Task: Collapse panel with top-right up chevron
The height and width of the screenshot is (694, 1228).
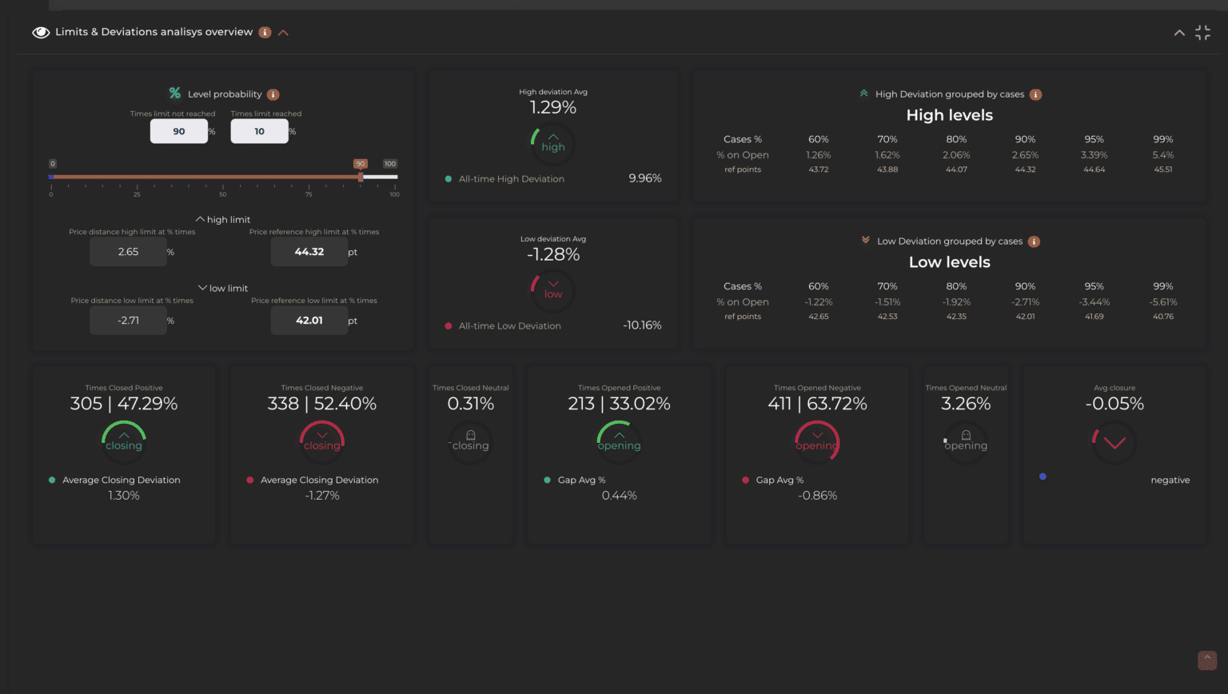Action: click(x=1178, y=33)
